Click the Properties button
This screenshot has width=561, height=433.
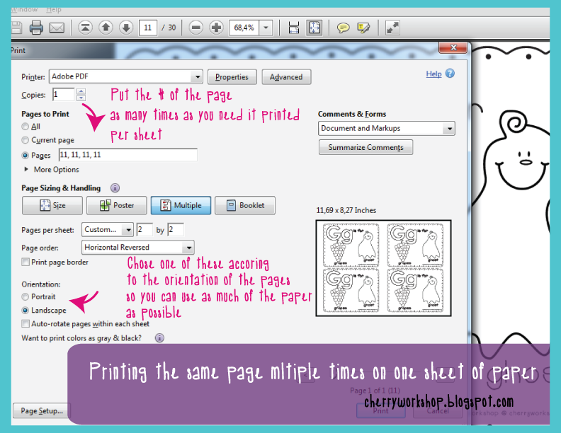tap(232, 77)
